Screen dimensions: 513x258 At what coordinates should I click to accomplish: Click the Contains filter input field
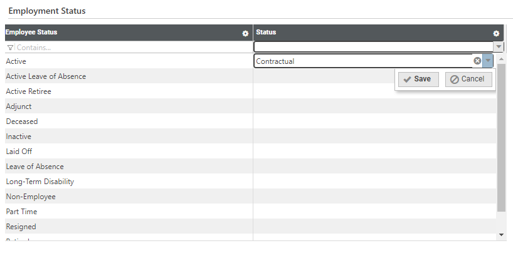[x=134, y=48]
